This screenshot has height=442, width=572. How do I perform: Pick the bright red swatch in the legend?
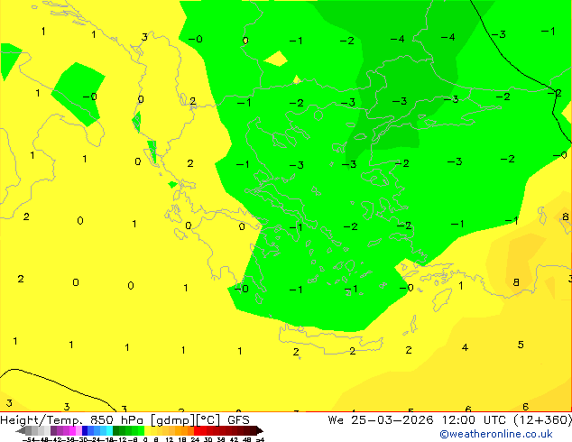pyautogui.click(x=197, y=430)
